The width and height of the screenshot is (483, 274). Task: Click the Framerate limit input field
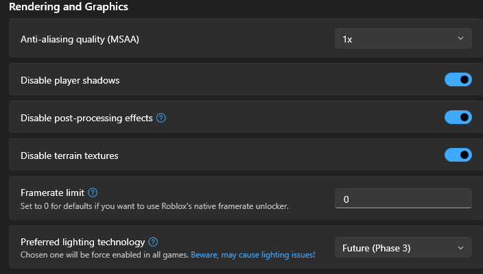(x=403, y=199)
